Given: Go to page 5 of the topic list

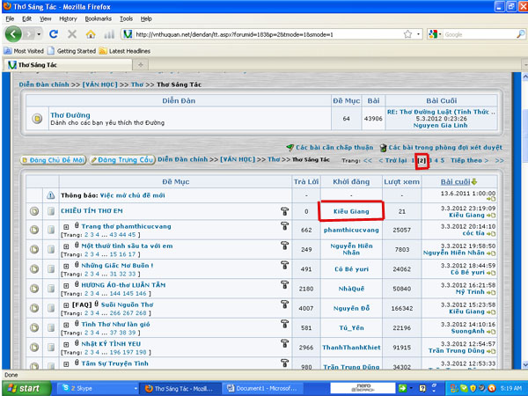Looking at the screenshot, I should [x=443, y=160].
